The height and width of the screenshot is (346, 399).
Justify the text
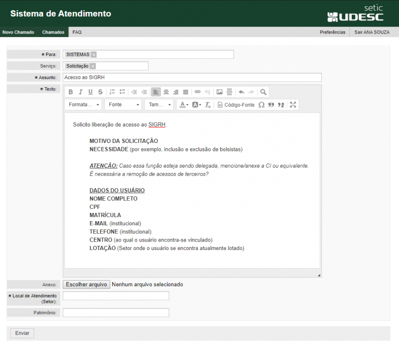point(185,92)
